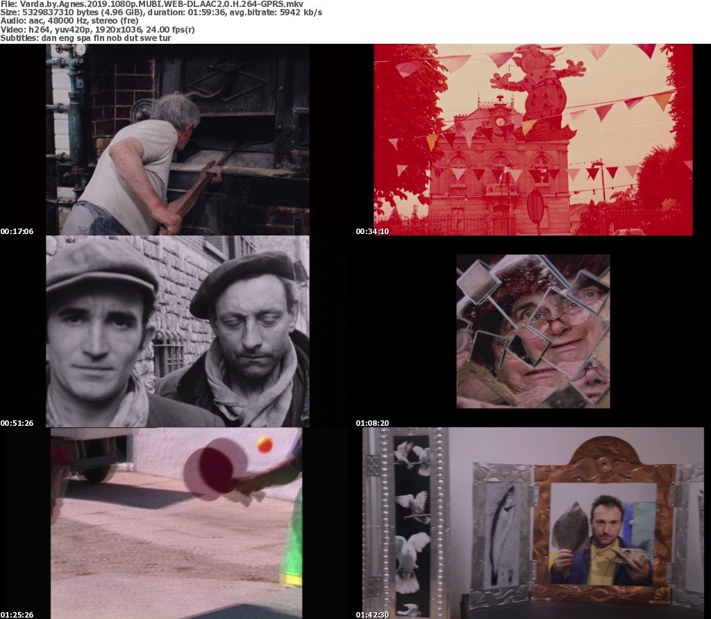Click the 00:17:06 timestamp label
The height and width of the screenshot is (619, 711).
(x=17, y=231)
